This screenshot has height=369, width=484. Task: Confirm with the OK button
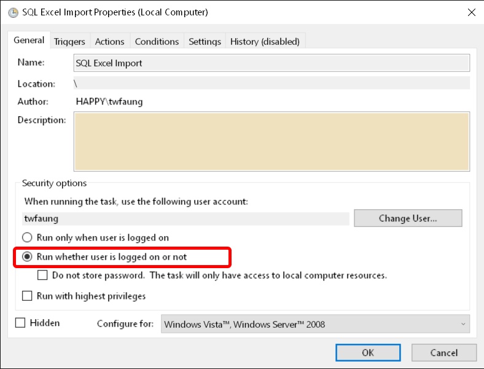(x=368, y=352)
